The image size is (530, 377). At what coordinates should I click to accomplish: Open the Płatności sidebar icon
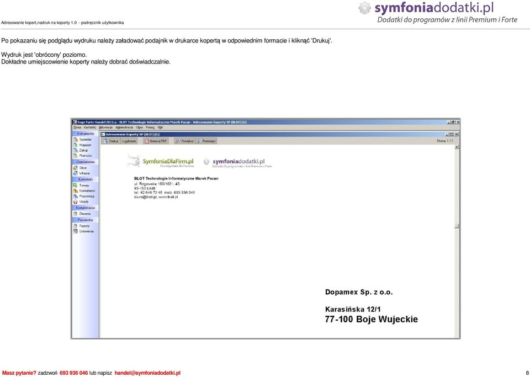(76, 156)
